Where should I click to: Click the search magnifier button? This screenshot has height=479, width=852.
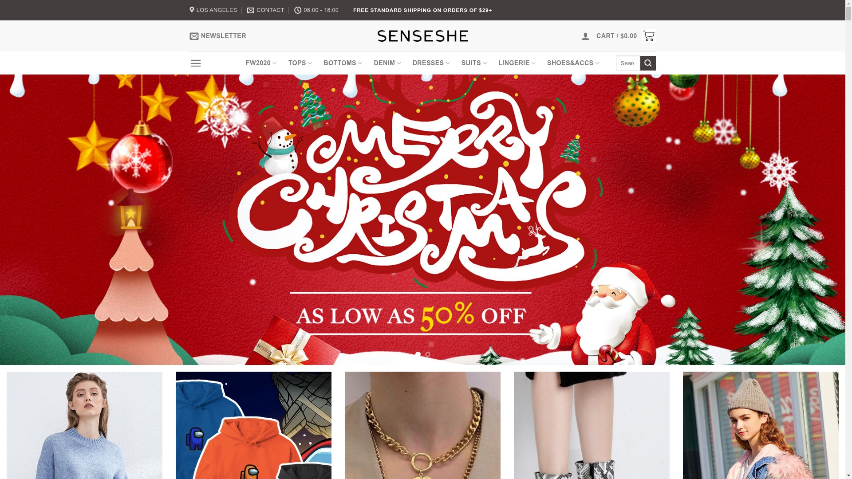pyautogui.click(x=648, y=63)
